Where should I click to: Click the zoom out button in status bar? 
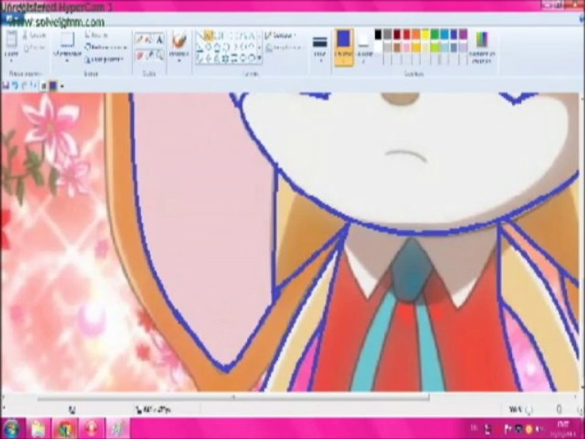[528, 410]
